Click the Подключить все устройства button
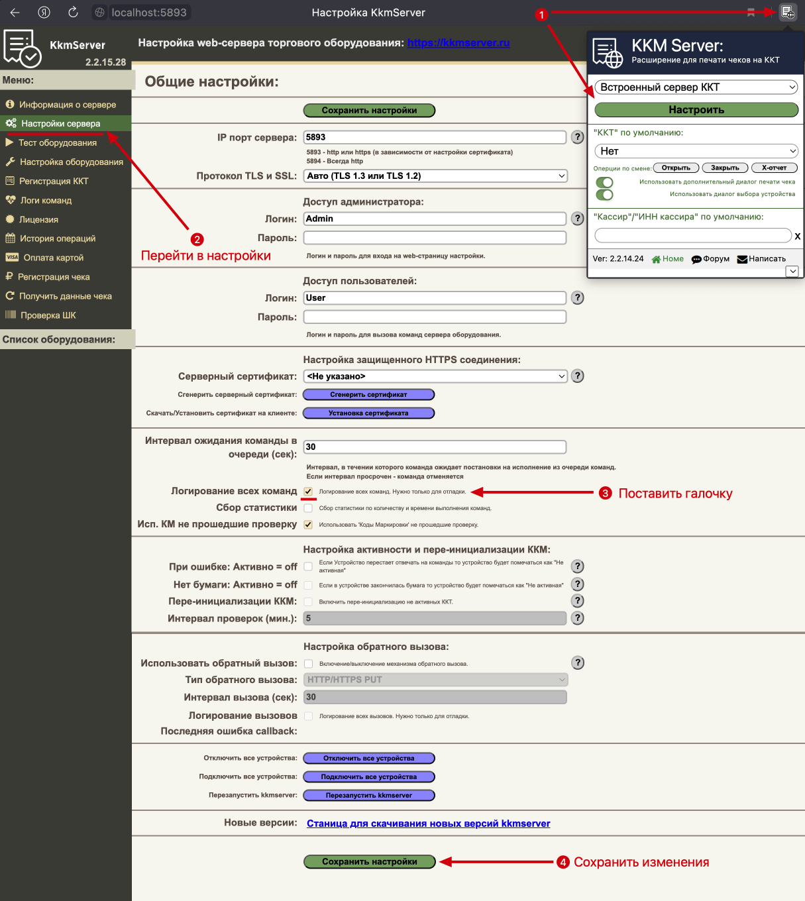This screenshot has height=901, width=805. (x=368, y=777)
